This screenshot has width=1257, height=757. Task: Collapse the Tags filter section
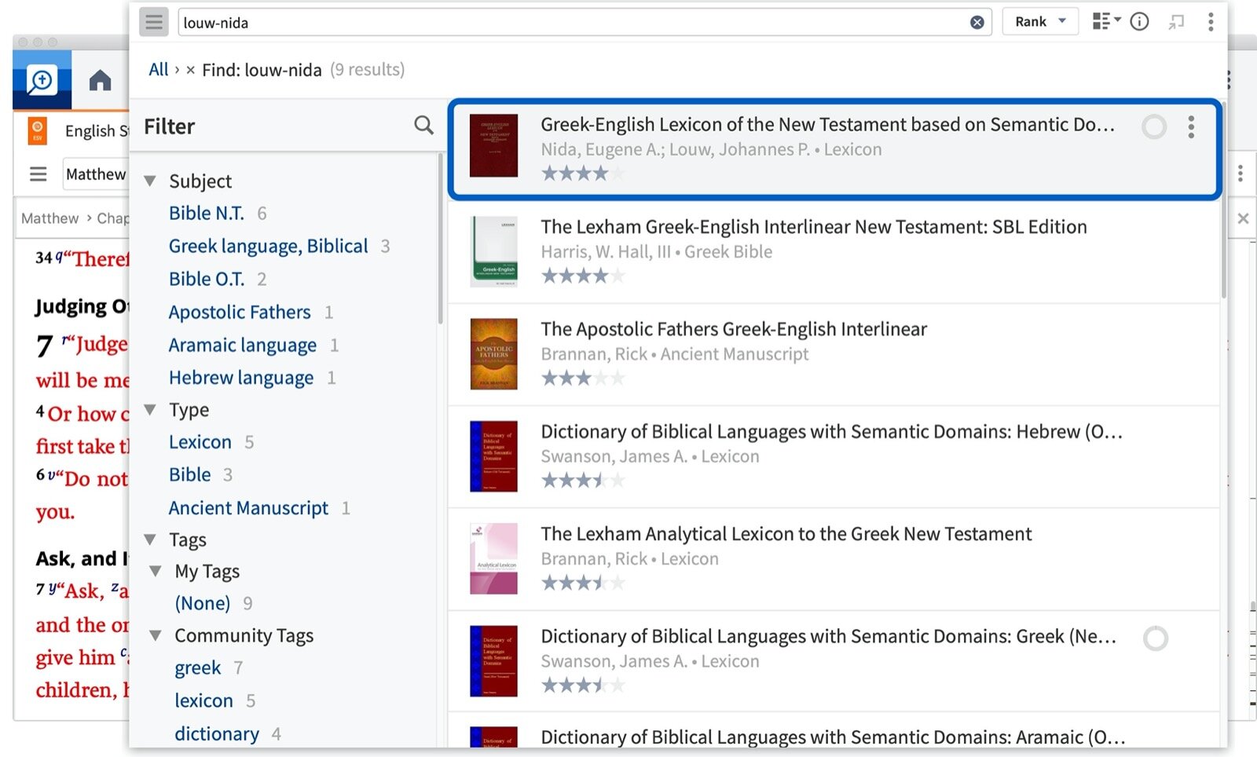(x=150, y=539)
